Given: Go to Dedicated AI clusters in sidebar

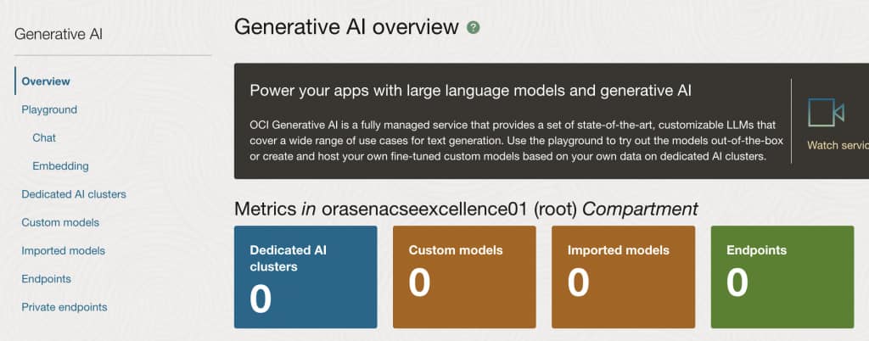Looking at the screenshot, I should (74, 194).
